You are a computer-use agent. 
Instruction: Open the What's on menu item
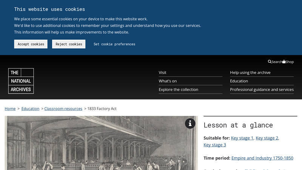point(168,81)
